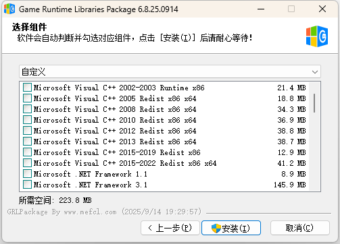The width and height of the screenshot is (340, 244).
Task: Click the 38.8 MB size value
Action: (x=291, y=131)
